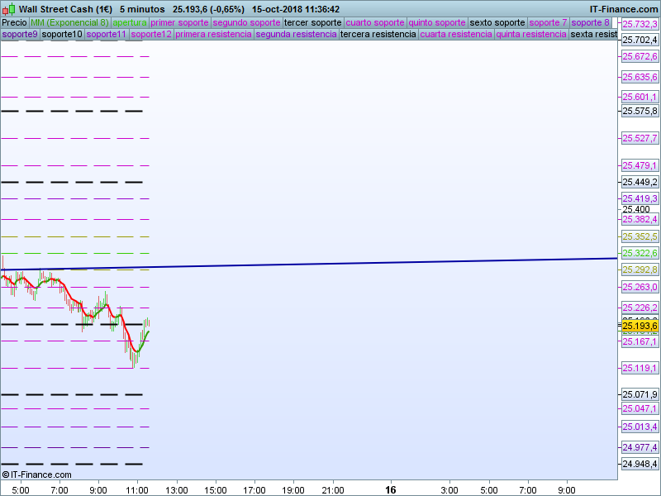Click the 25.071,9 price level label

point(640,394)
